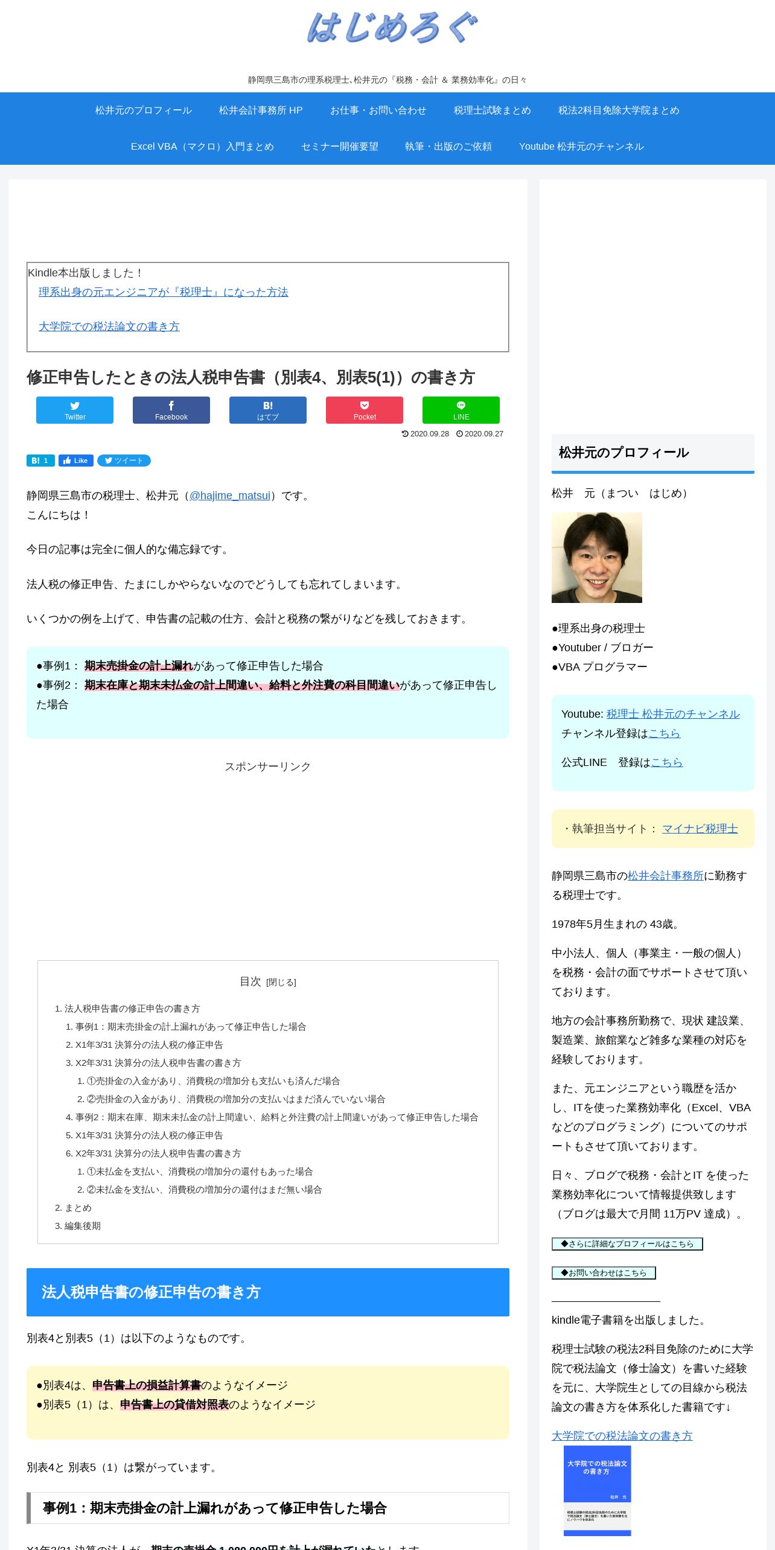Screen dimensions: 775x1550
Task: Jump to TOC item 6 X2年3/31 決算分の法人税申告書の書き方
Action: (158, 1153)
